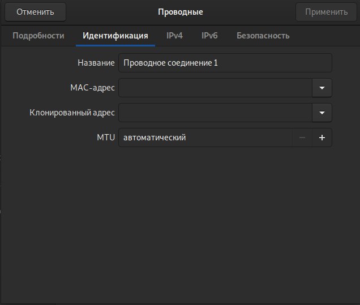Click the Проводные window title
Screen dimensions: 360x305
point(181,12)
